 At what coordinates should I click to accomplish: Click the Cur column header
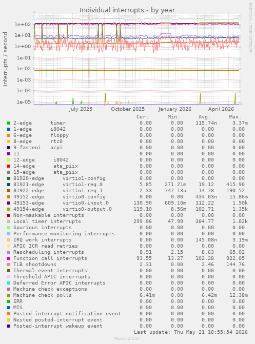point(142,117)
